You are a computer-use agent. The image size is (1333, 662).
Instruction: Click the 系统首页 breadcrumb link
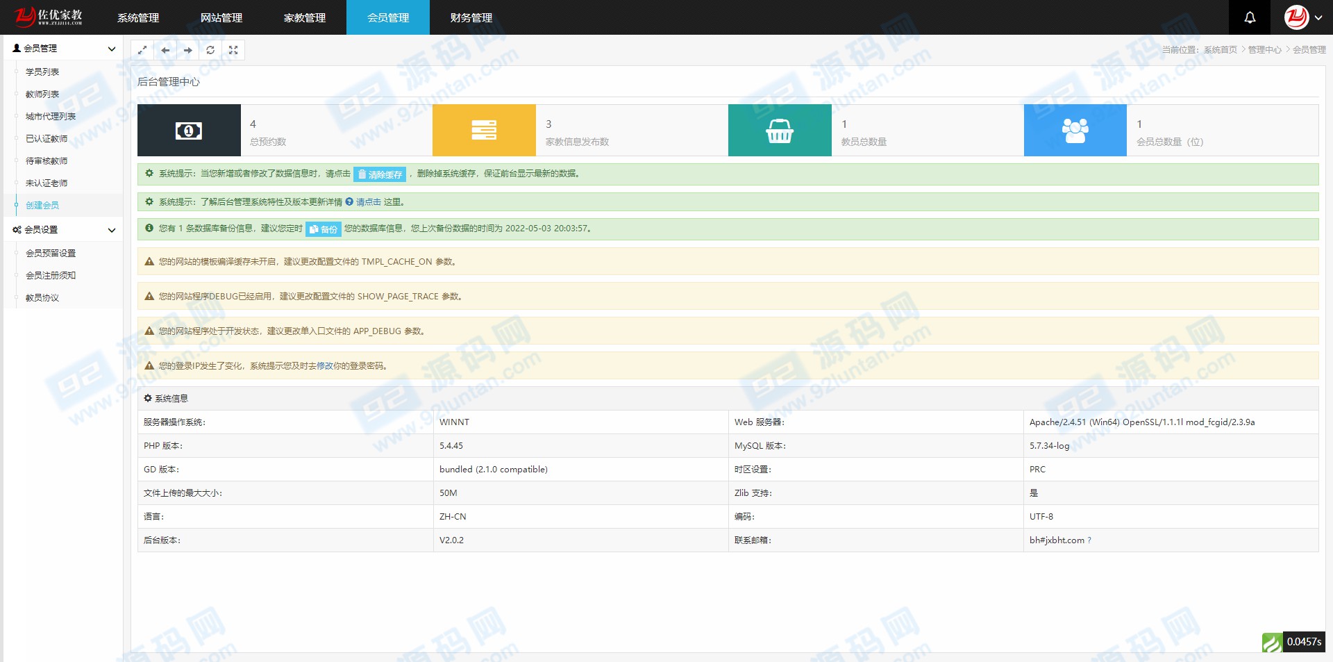point(1220,50)
